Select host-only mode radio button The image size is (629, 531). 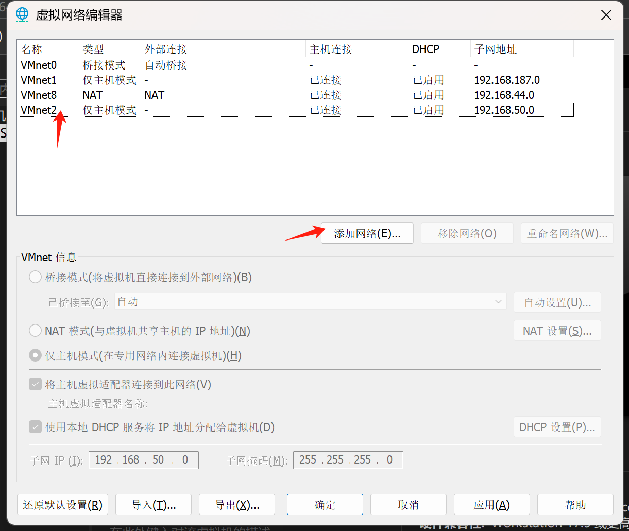tap(35, 355)
